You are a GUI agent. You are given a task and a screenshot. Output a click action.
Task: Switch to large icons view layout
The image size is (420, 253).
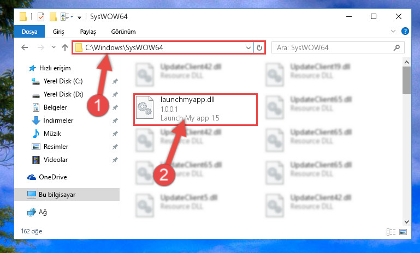(403, 232)
